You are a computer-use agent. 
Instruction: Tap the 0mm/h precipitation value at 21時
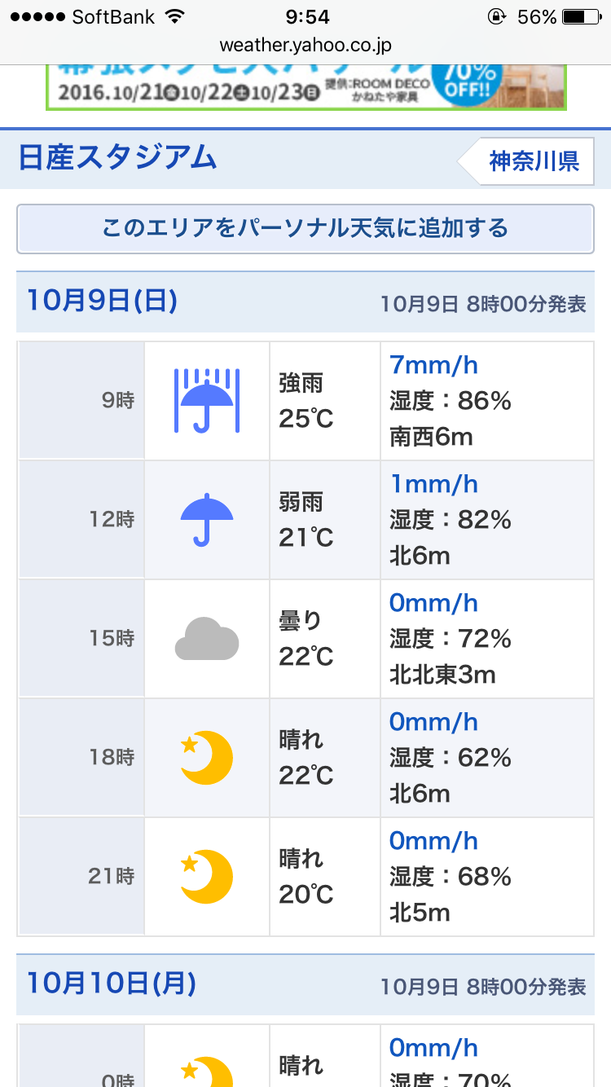(x=433, y=841)
